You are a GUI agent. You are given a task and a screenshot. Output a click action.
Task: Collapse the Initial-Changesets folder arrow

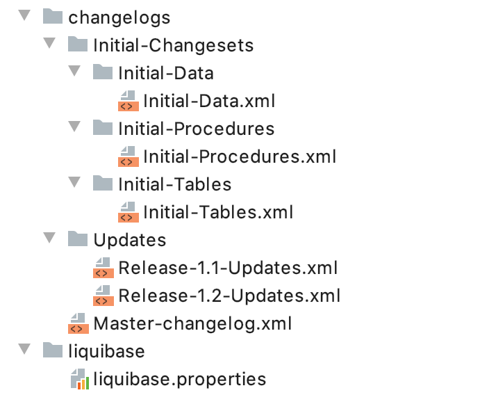coord(49,43)
